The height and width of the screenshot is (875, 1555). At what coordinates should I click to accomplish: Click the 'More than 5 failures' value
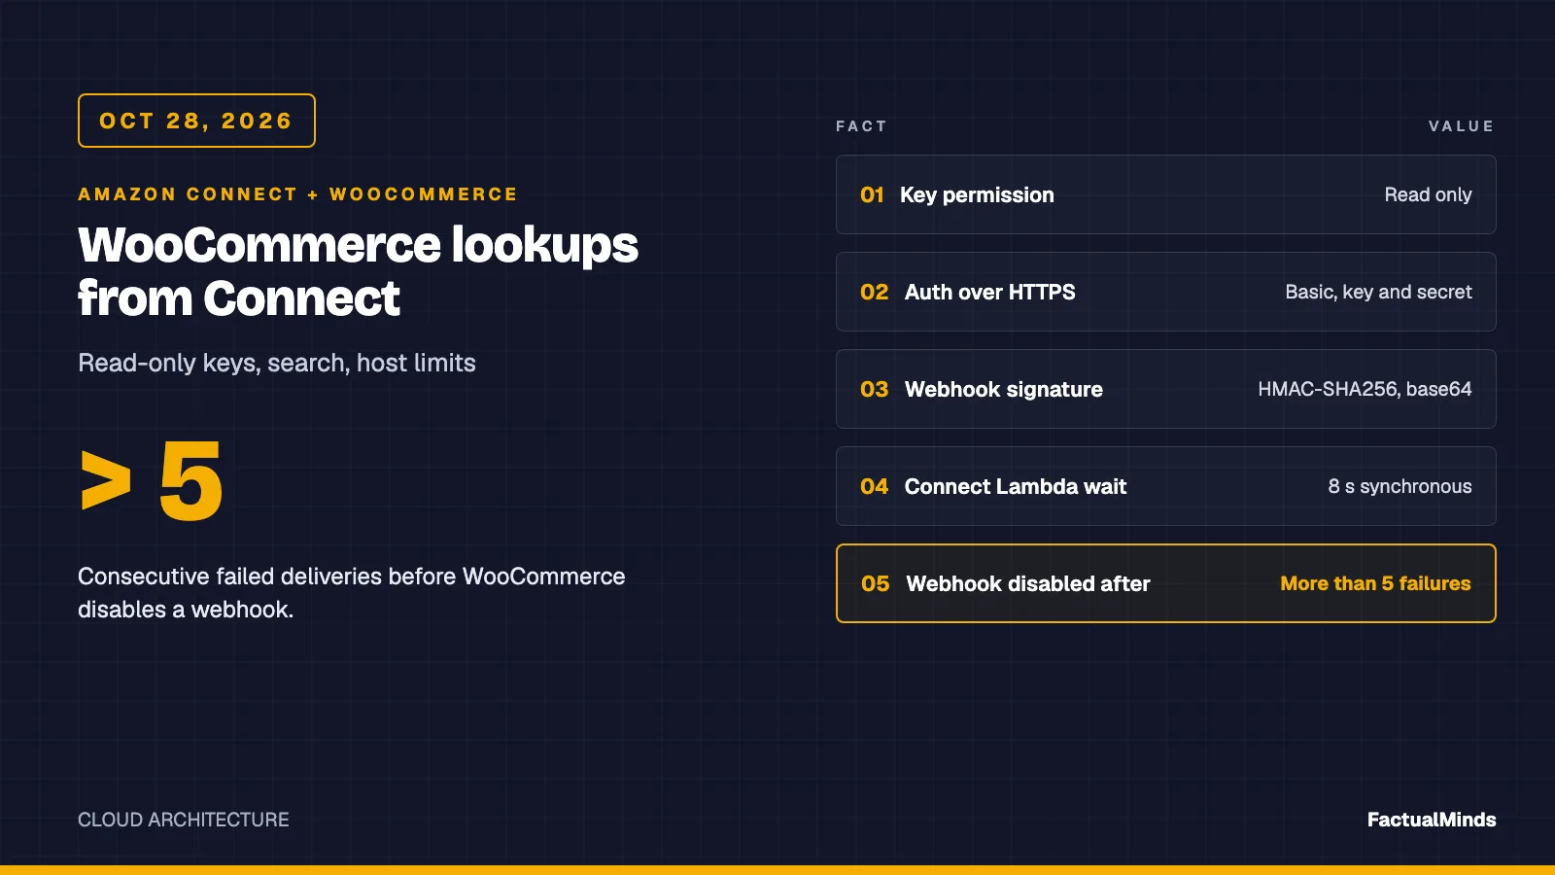(x=1375, y=583)
